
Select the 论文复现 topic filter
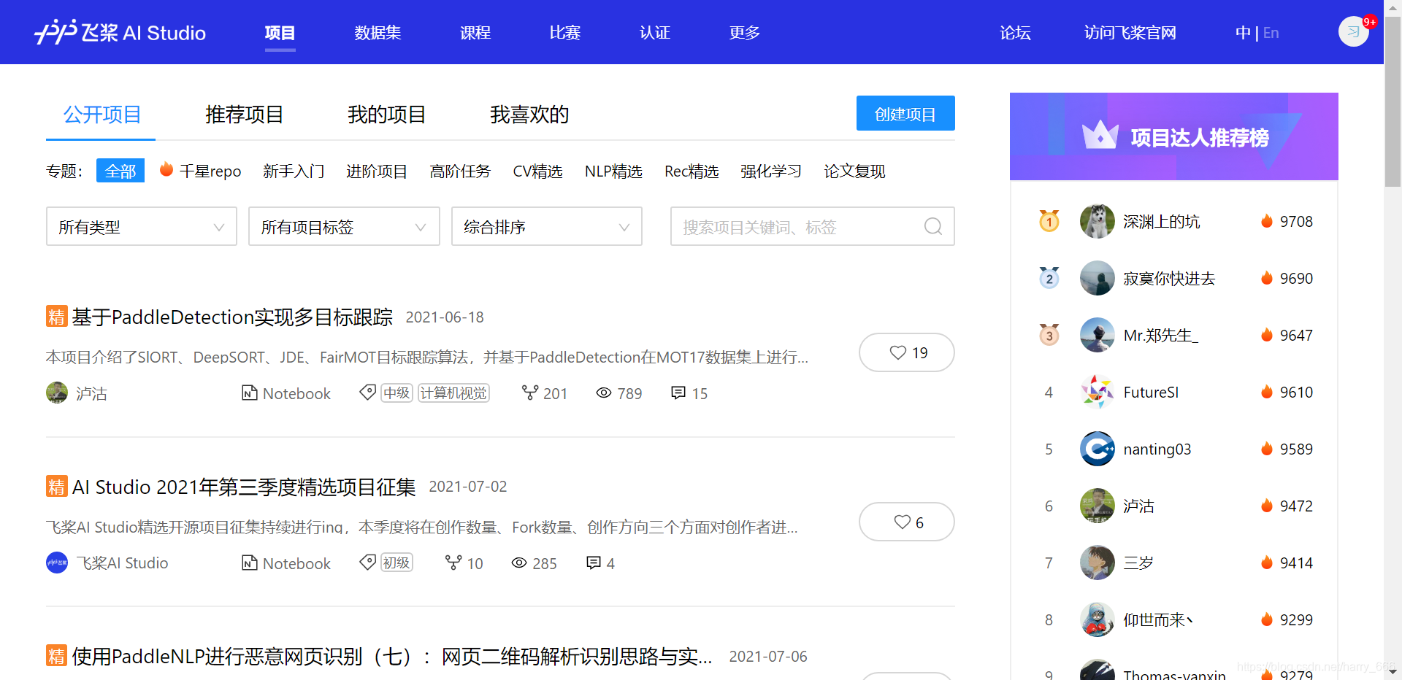click(854, 171)
